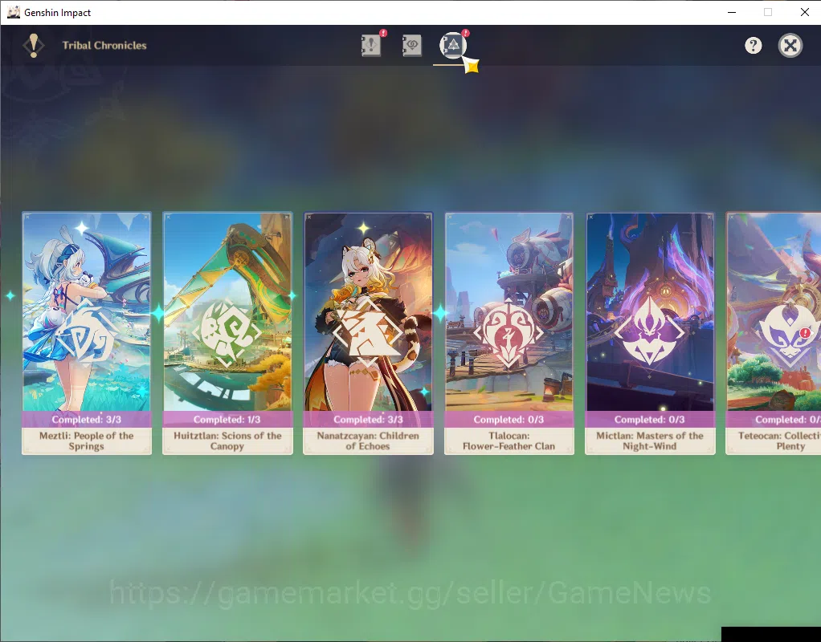Click "Completed: 0/3" on the Mictlan card
Screen dimensions: 821x642
pyautogui.click(x=650, y=420)
